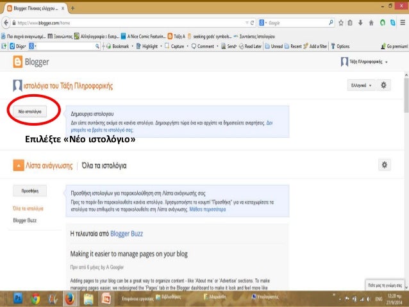Click in the Google search box
Screen dimensions: 409x307
[295, 22]
